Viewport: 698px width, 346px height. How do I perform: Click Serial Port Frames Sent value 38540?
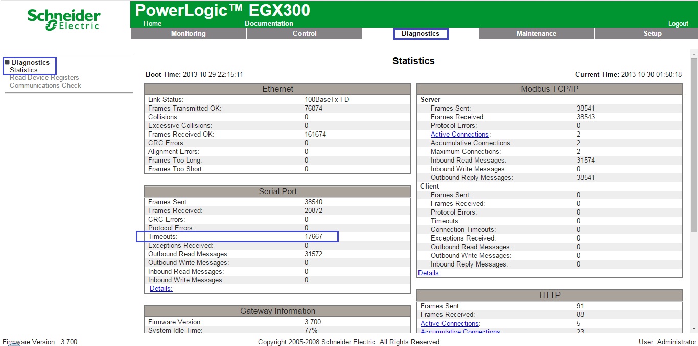tap(313, 202)
